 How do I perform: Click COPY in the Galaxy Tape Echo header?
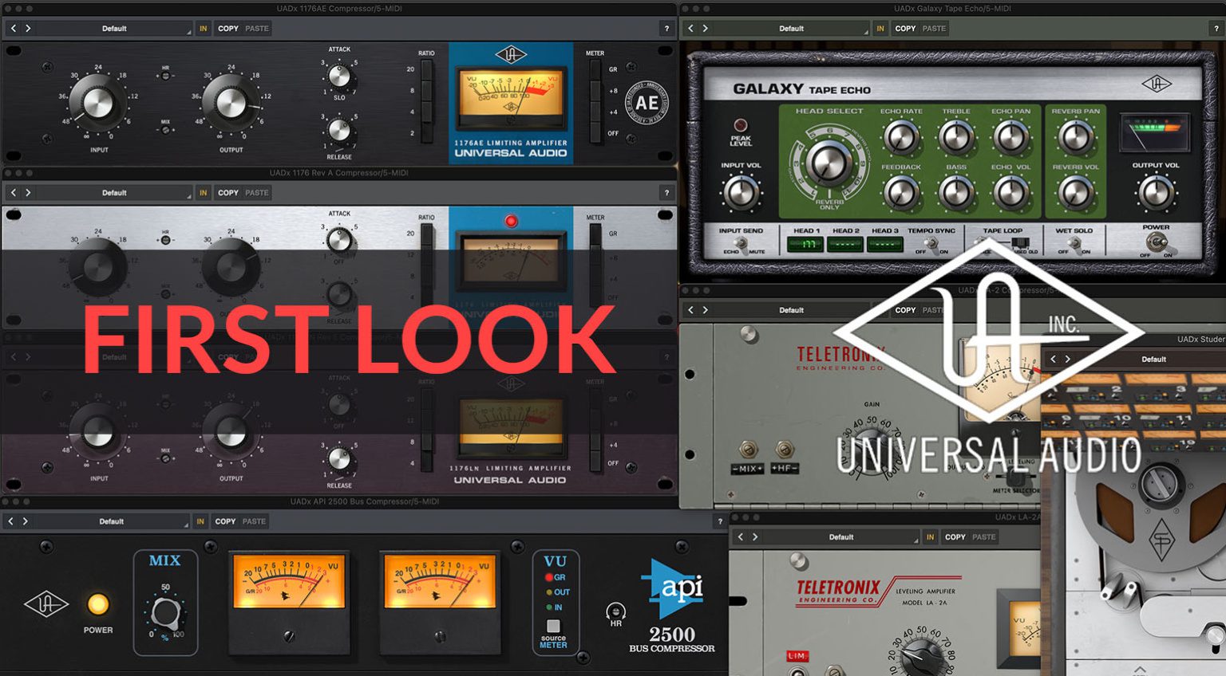click(906, 28)
